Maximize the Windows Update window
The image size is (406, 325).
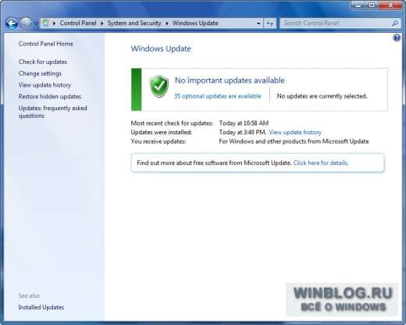(x=372, y=5)
